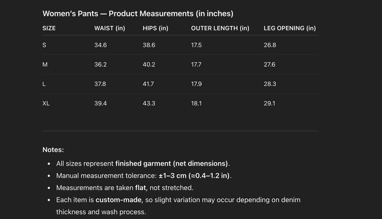Select the 29.1 leg opening value
The height and width of the screenshot is (219, 382).
[x=269, y=103]
